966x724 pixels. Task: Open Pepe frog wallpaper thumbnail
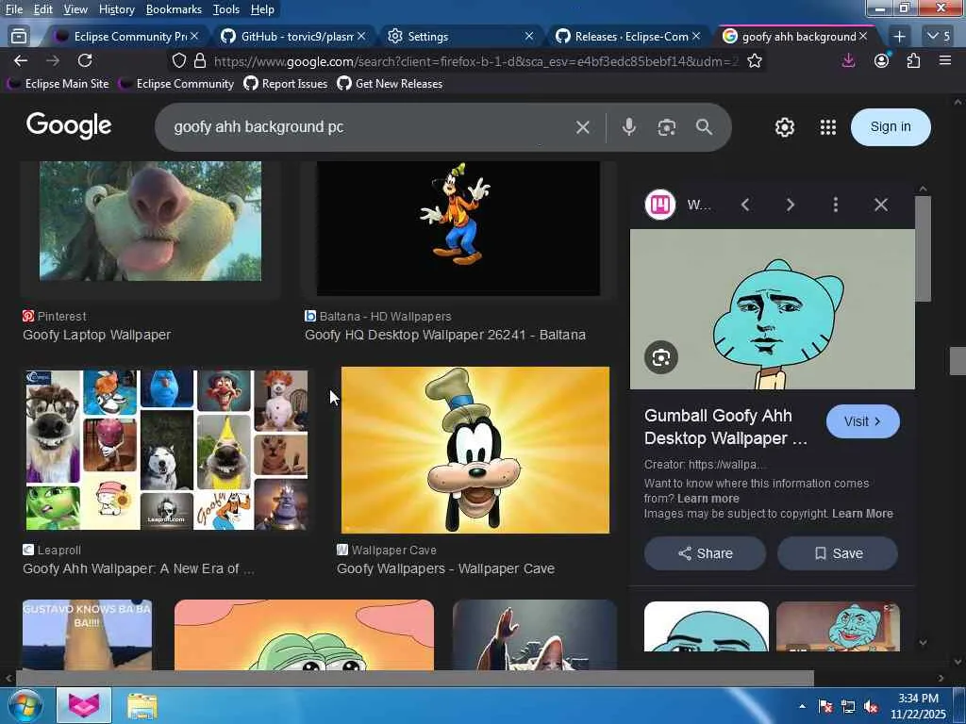305,634
